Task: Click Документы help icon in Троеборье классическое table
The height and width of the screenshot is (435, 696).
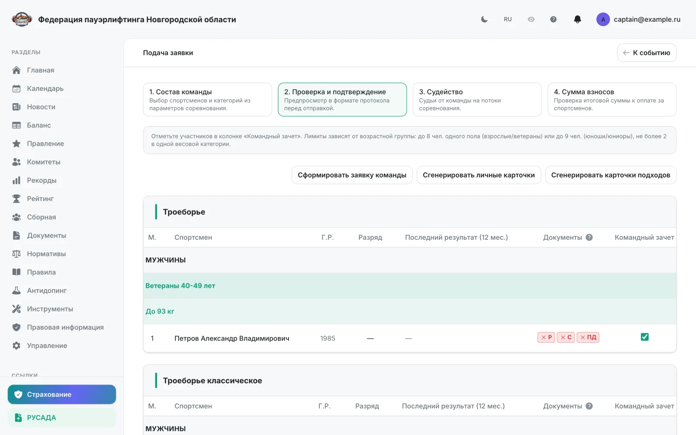Action: [589, 406]
